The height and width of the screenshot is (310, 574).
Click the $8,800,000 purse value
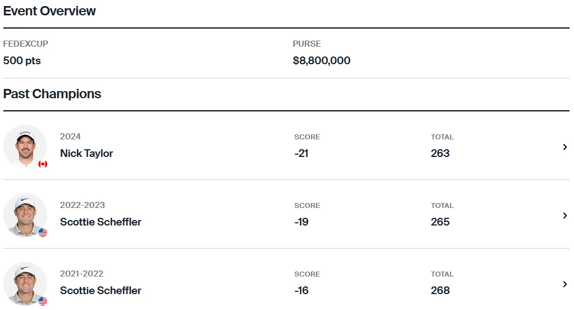point(322,60)
